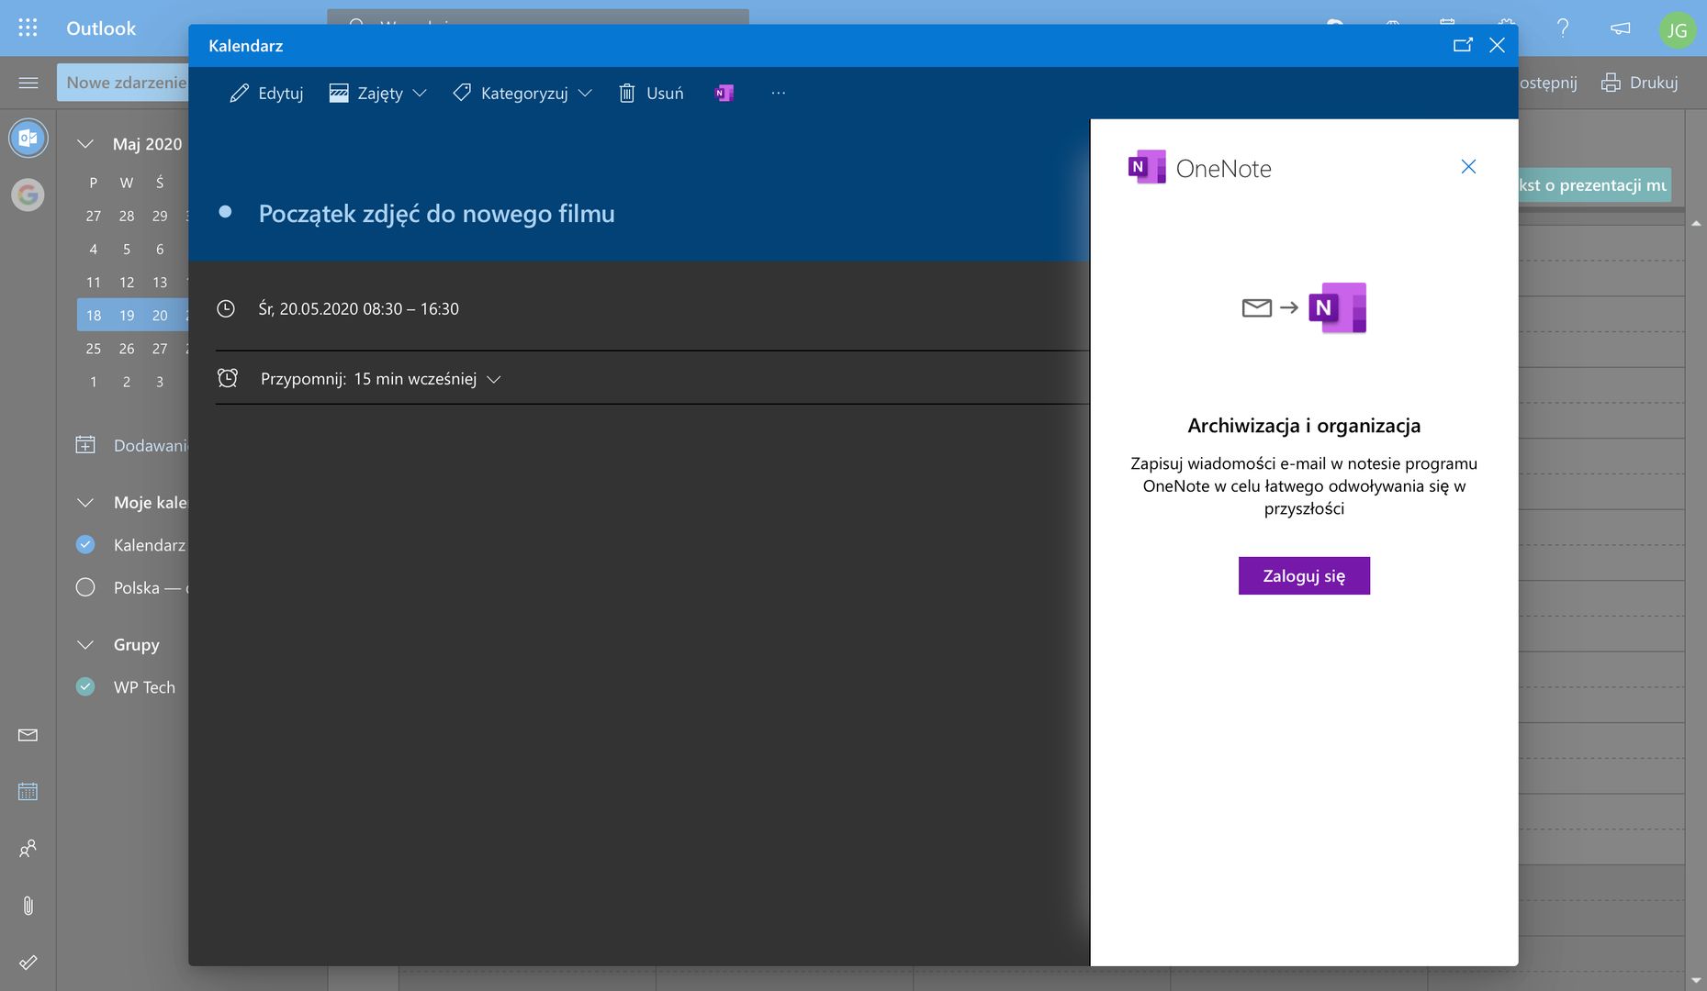Click the scroll up arrow of calendar

(1696, 223)
